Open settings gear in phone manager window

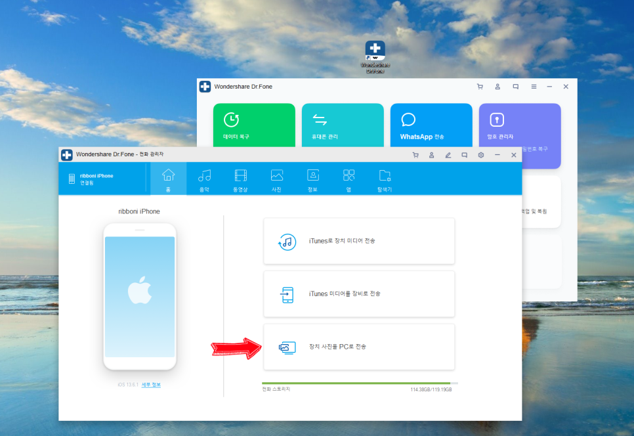[x=481, y=155]
